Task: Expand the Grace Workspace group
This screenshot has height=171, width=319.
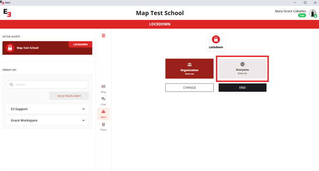Action: [47, 120]
